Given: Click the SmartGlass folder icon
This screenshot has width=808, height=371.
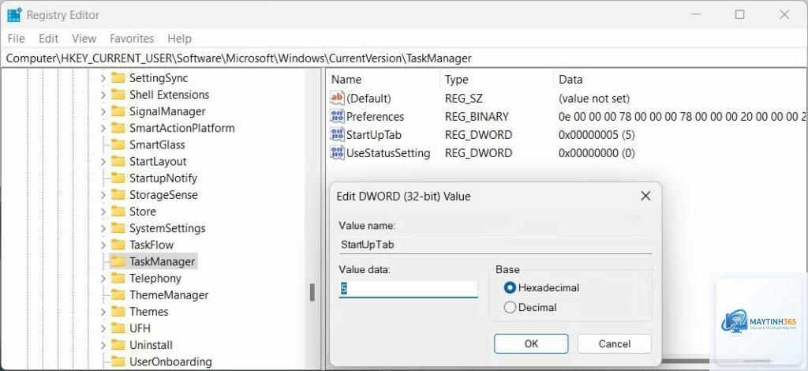Looking at the screenshot, I should pyautogui.click(x=118, y=144).
